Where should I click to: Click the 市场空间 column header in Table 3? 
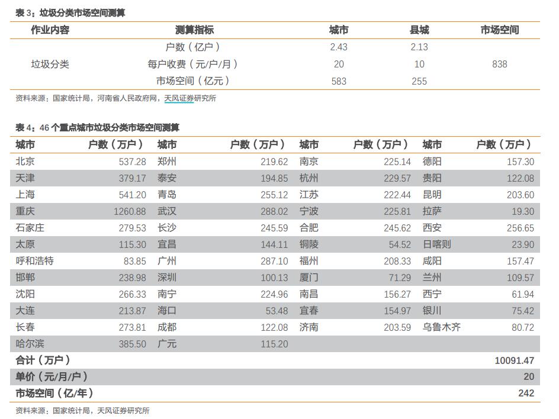(499, 30)
